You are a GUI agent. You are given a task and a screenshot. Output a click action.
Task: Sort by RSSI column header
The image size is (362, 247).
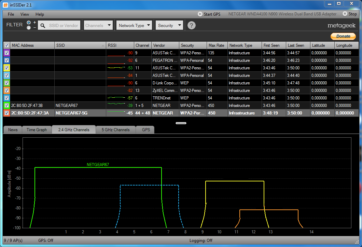[120, 45]
